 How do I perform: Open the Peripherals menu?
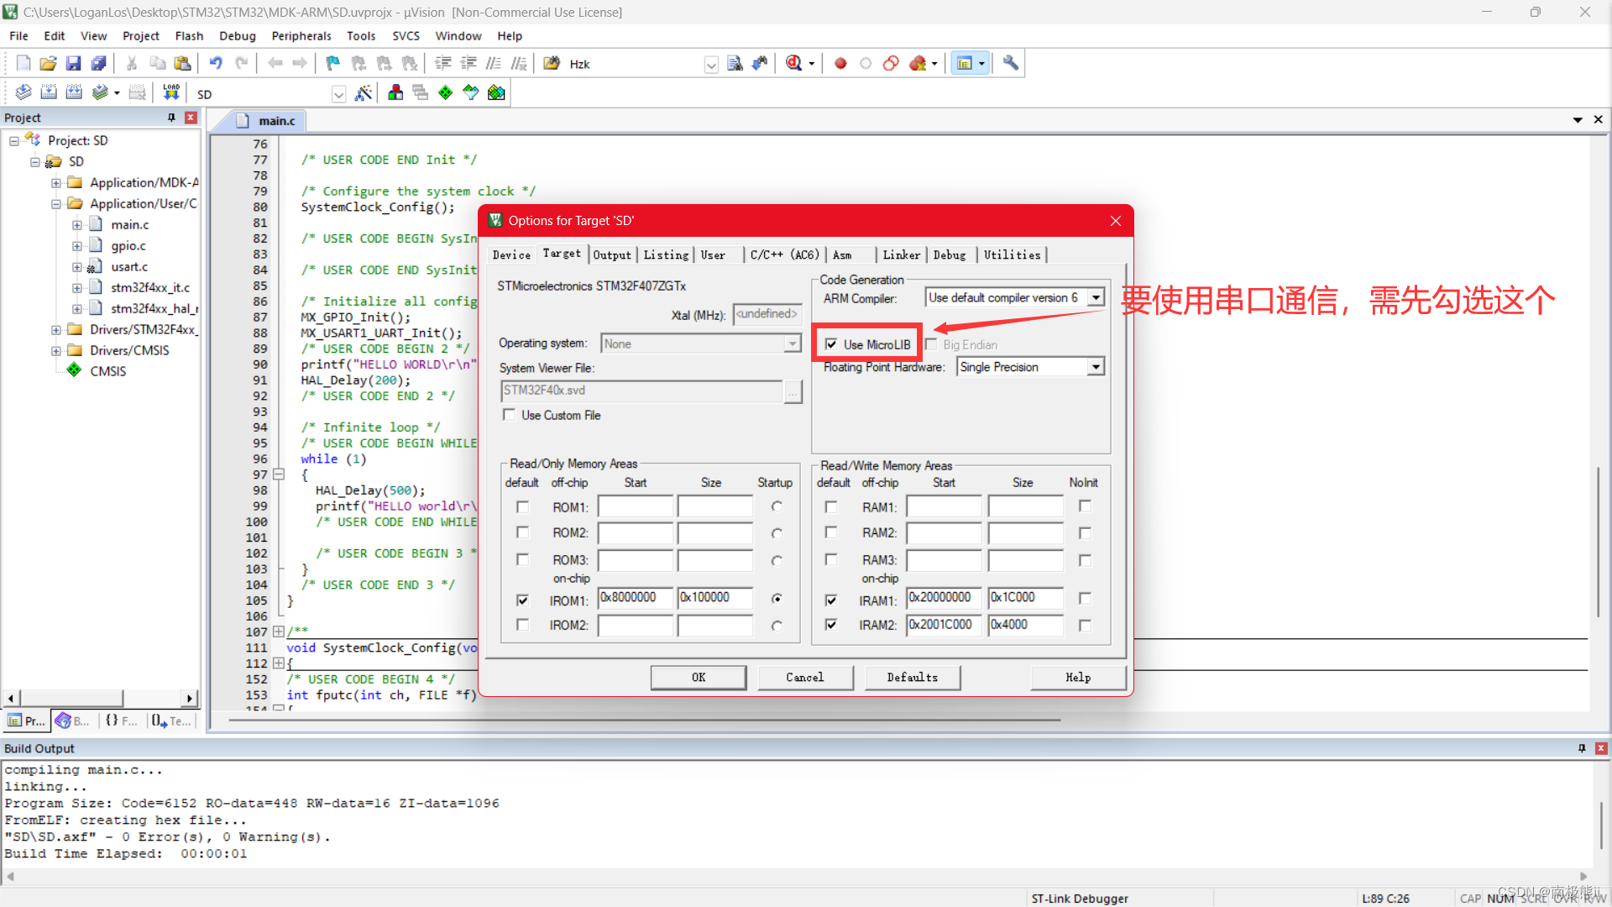pos(301,36)
